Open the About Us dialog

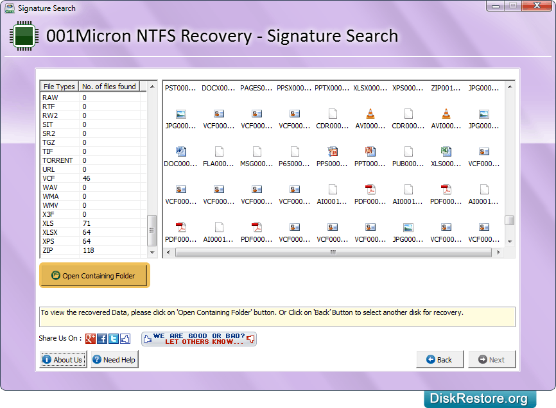(x=63, y=360)
